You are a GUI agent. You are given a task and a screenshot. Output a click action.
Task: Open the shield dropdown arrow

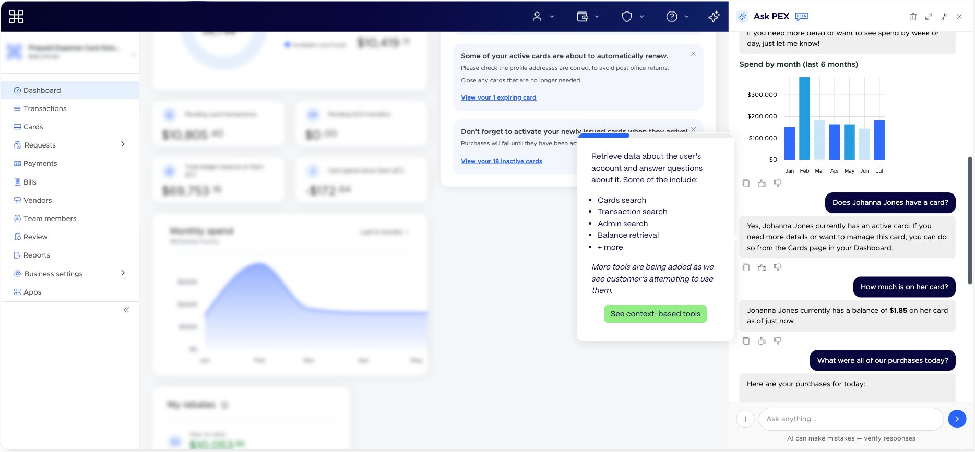pyautogui.click(x=641, y=17)
